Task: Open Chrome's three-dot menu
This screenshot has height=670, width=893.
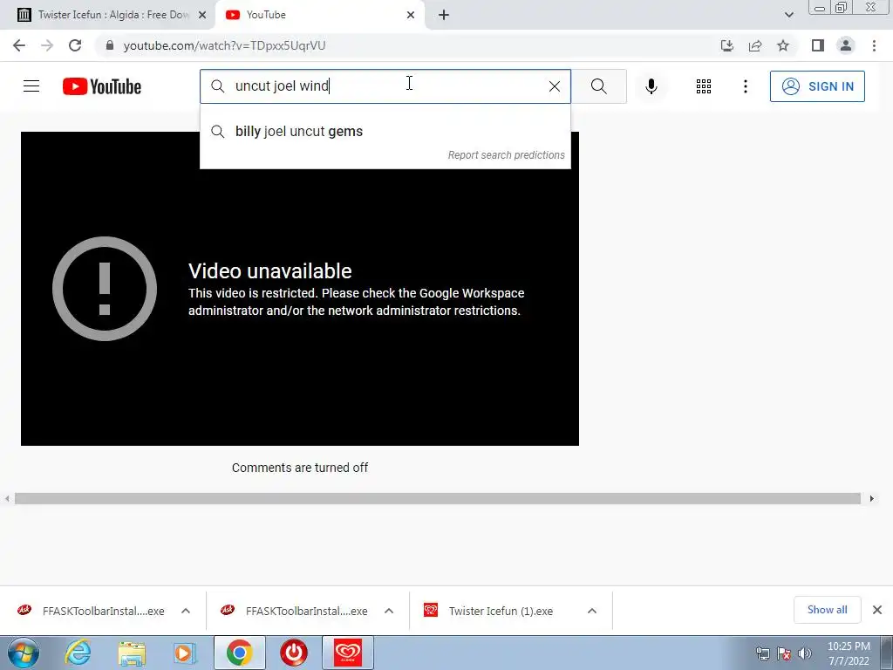Action: [874, 45]
